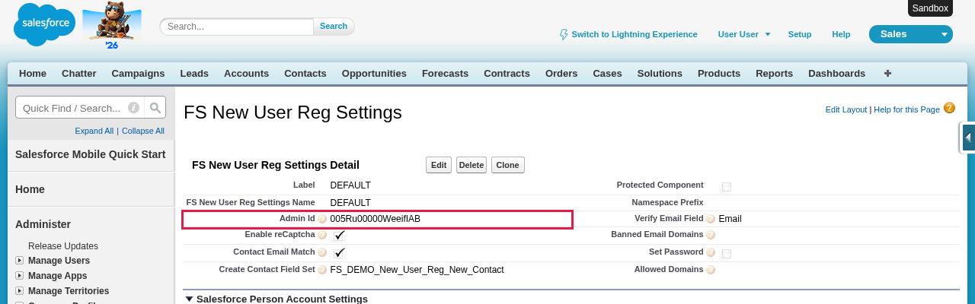The image size is (975, 304).
Task: Select the FS_DEMO_New_User_Reg_New_Contact value
Action: (x=417, y=270)
